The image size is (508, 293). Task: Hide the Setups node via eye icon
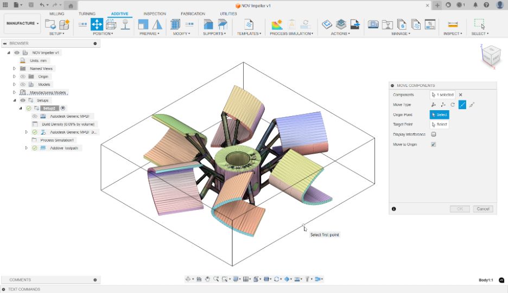23,100
